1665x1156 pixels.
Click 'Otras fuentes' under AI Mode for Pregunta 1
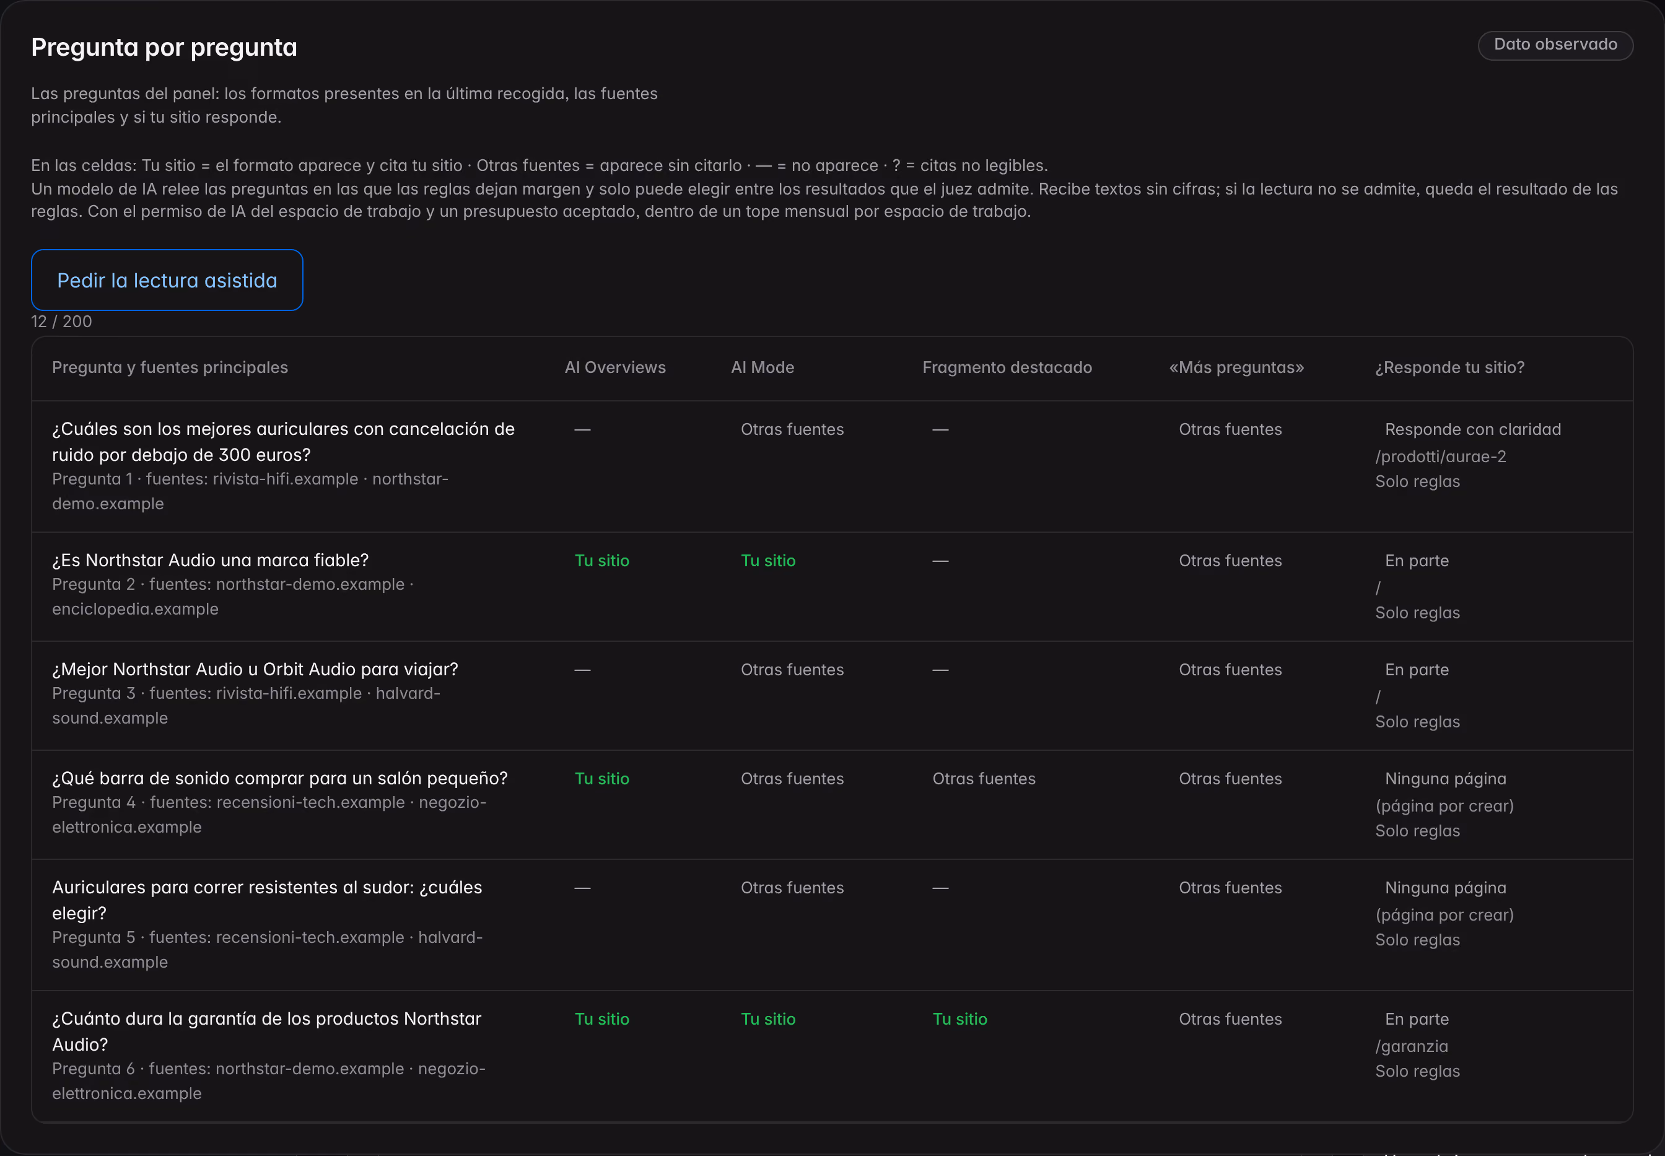792,429
